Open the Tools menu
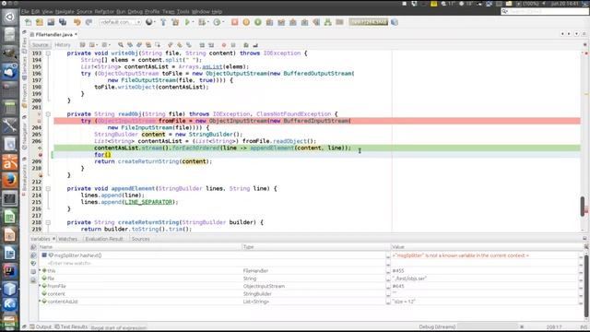The width and height of the screenshot is (590, 332). click(x=183, y=12)
